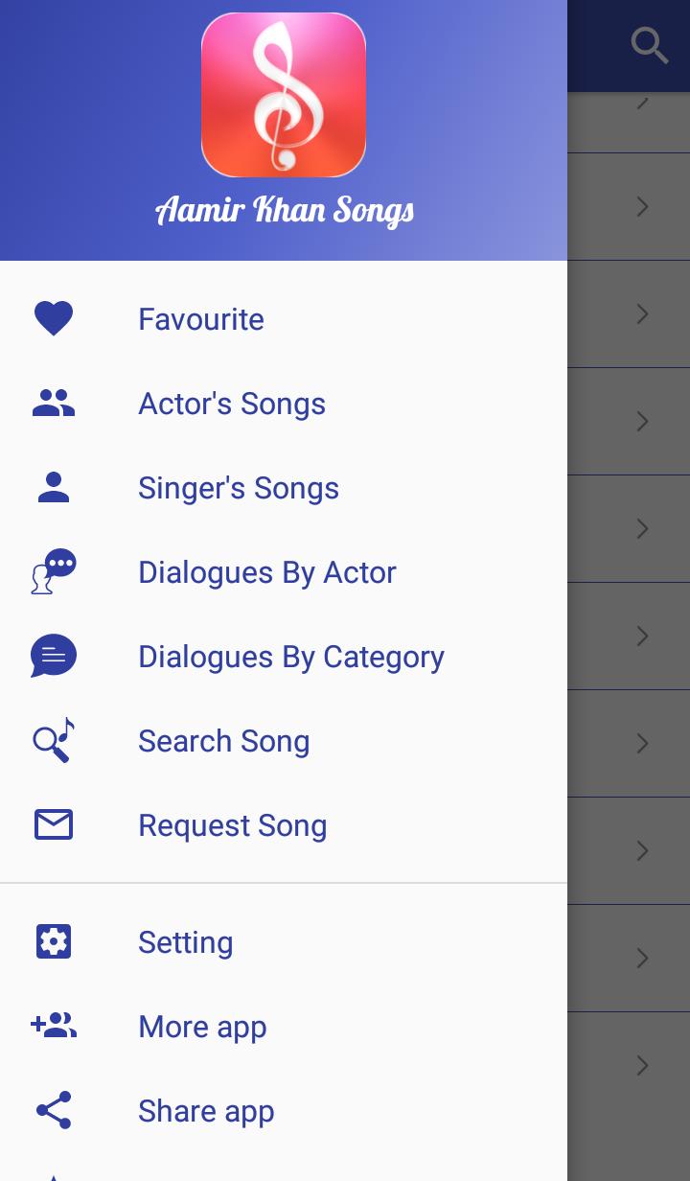Choose the Request Song option
Image resolution: width=690 pixels, height=1181 pixels.
[233, 825]
